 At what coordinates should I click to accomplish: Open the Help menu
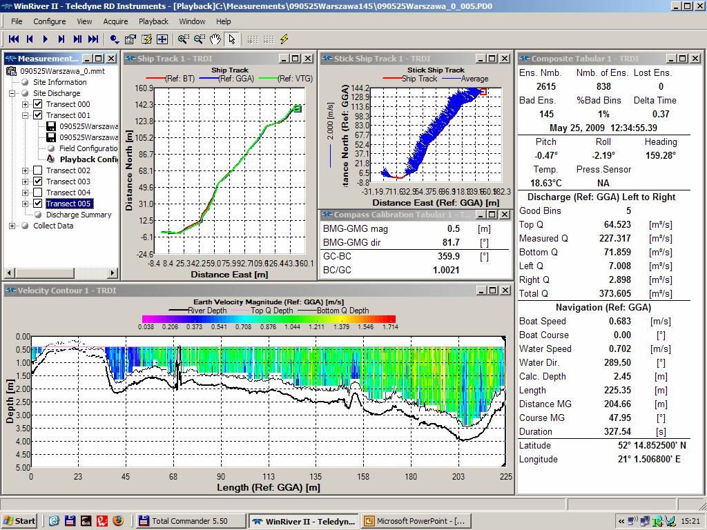(223, 21)
